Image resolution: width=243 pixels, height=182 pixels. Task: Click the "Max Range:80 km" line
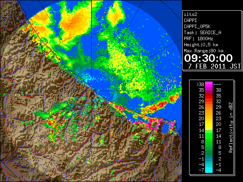click(x=204, y=51)
